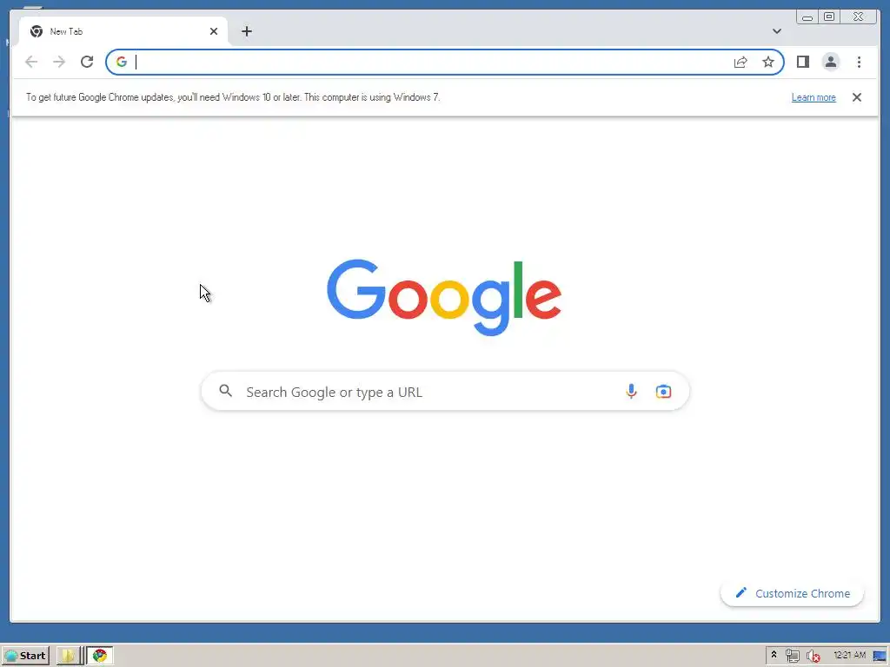Image resolution: width=890 pixels, height=667 pixels.
Task: Show hidden system tray icons
Action: click(x=774, y=655)
